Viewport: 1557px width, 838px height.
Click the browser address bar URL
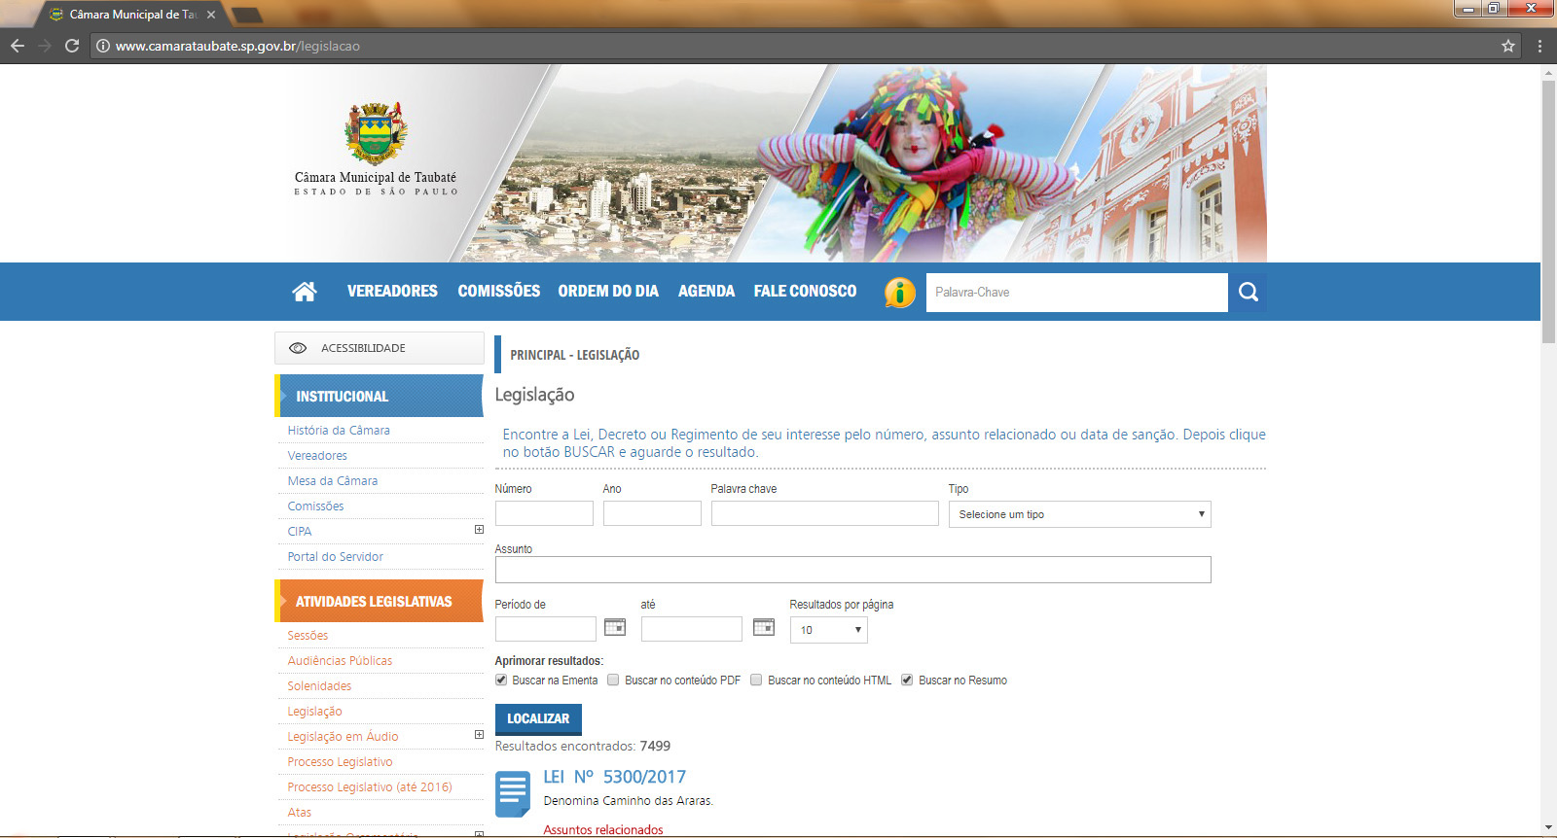point(237,46)
